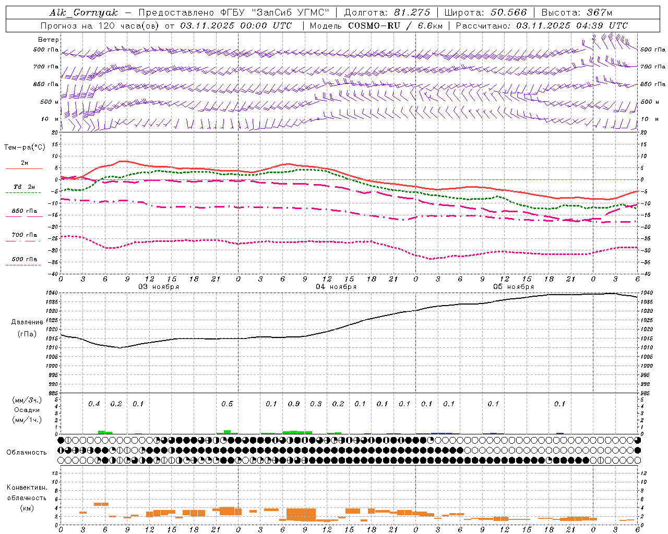Click the 850 гПа temperature legend entry
Screen dimensions: 668x534
[24, 212]
